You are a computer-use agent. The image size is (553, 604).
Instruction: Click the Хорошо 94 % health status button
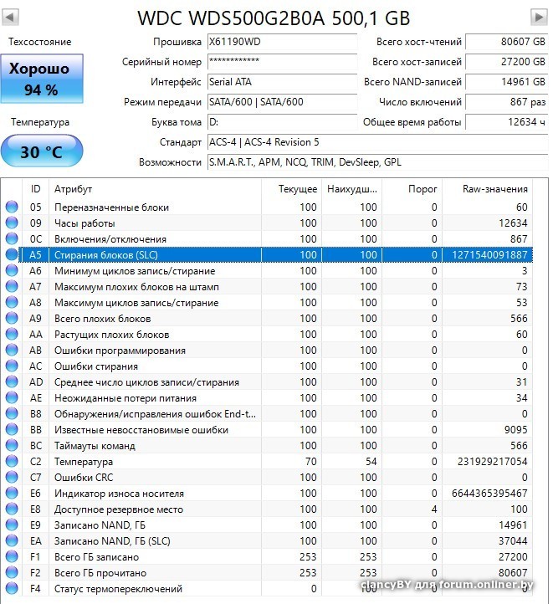[41, 79]
